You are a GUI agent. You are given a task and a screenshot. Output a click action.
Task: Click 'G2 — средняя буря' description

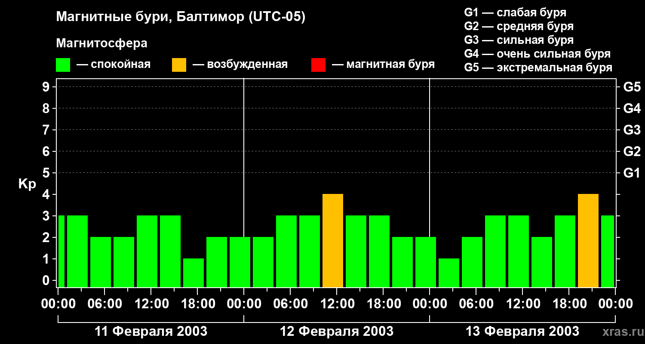tap(519, 26)
